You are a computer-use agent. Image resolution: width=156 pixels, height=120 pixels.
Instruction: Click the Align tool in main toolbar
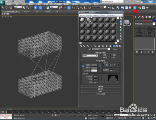pyautogui.click(x=113, y=8)
